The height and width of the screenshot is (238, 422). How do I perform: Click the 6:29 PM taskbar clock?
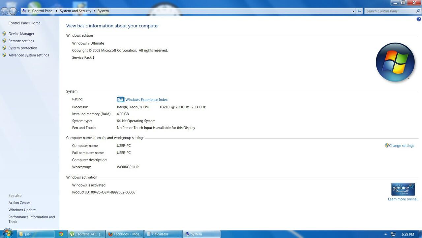click(408, 234)
